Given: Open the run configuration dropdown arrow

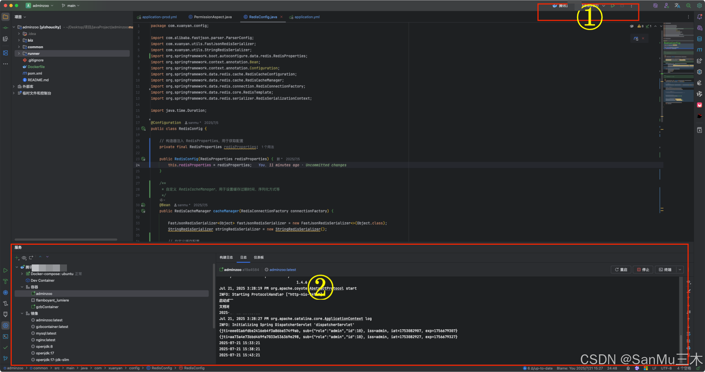Looking at the screenshot, I should point(604,6).
